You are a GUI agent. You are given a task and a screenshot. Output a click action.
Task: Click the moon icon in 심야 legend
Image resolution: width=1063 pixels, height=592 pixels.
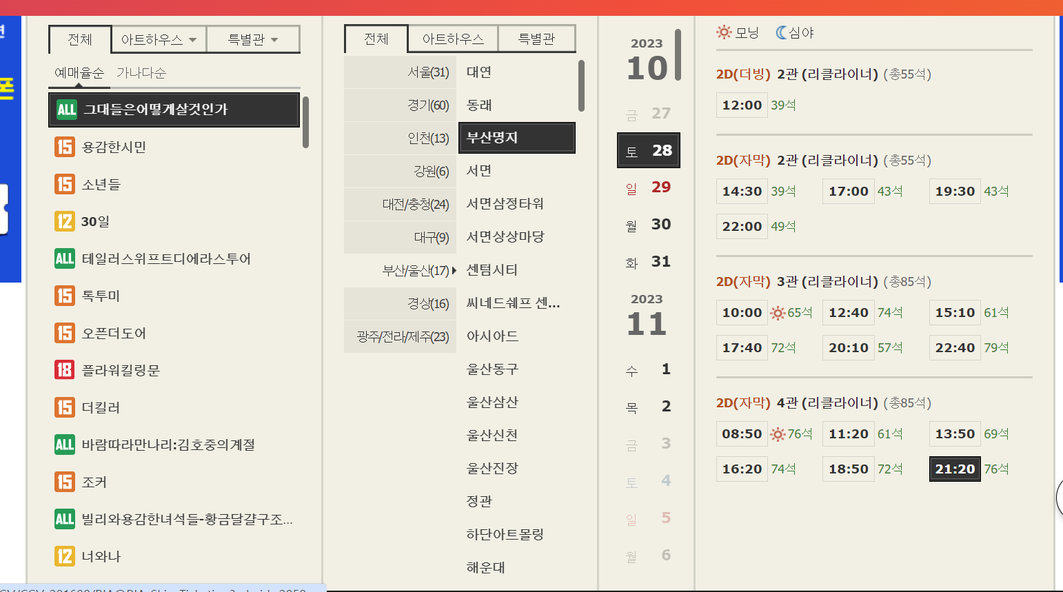781,32
